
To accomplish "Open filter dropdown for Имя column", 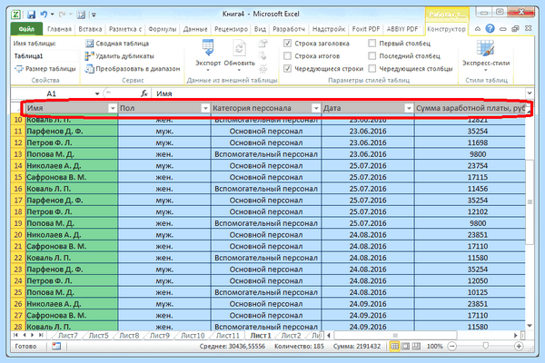I will [113, 108].
